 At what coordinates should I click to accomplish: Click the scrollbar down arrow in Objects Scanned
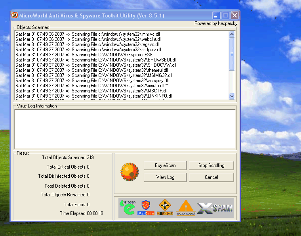[232, 96]
